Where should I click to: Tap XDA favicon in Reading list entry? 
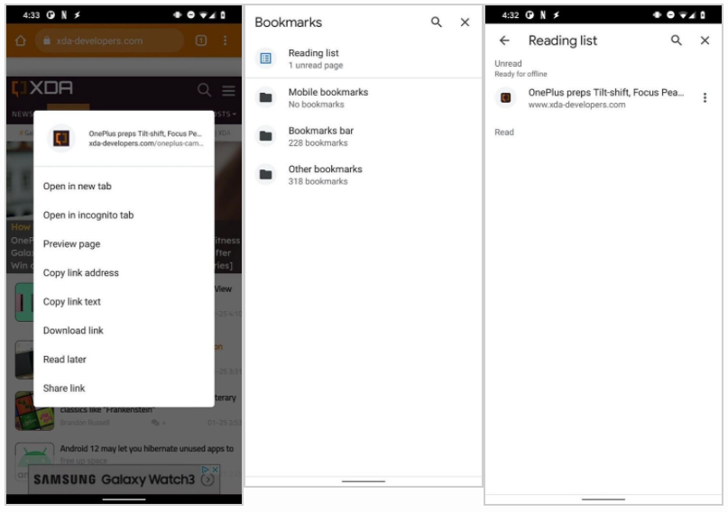pyautogui.click(x=505, y=98)
